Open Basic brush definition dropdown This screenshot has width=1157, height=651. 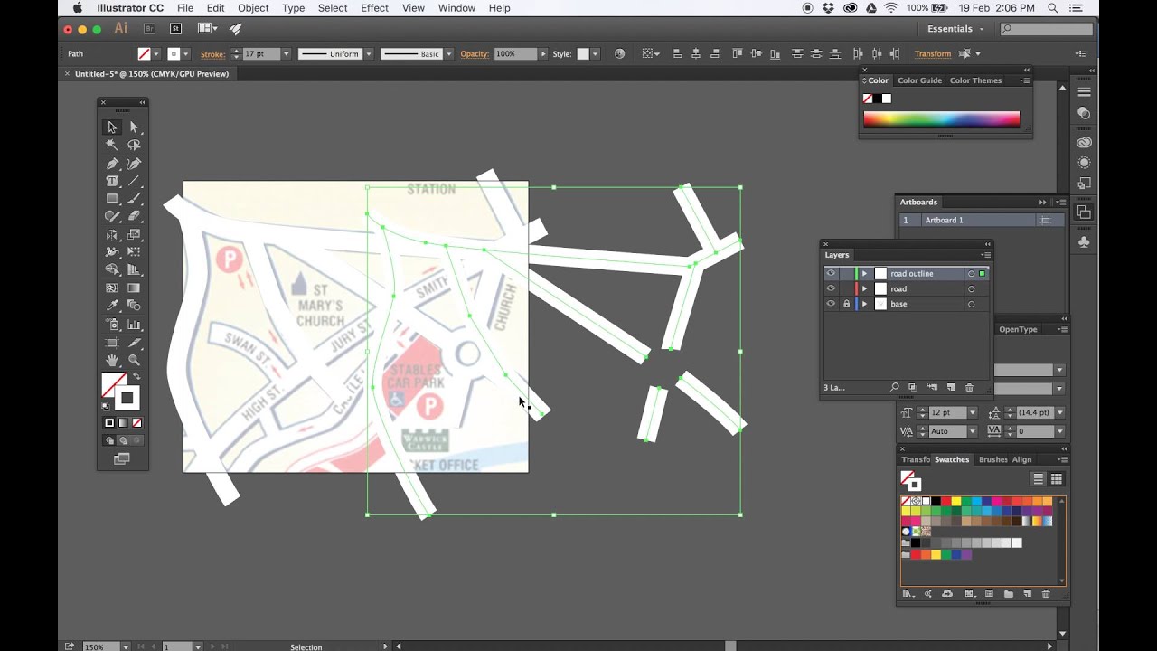point(447,54)
